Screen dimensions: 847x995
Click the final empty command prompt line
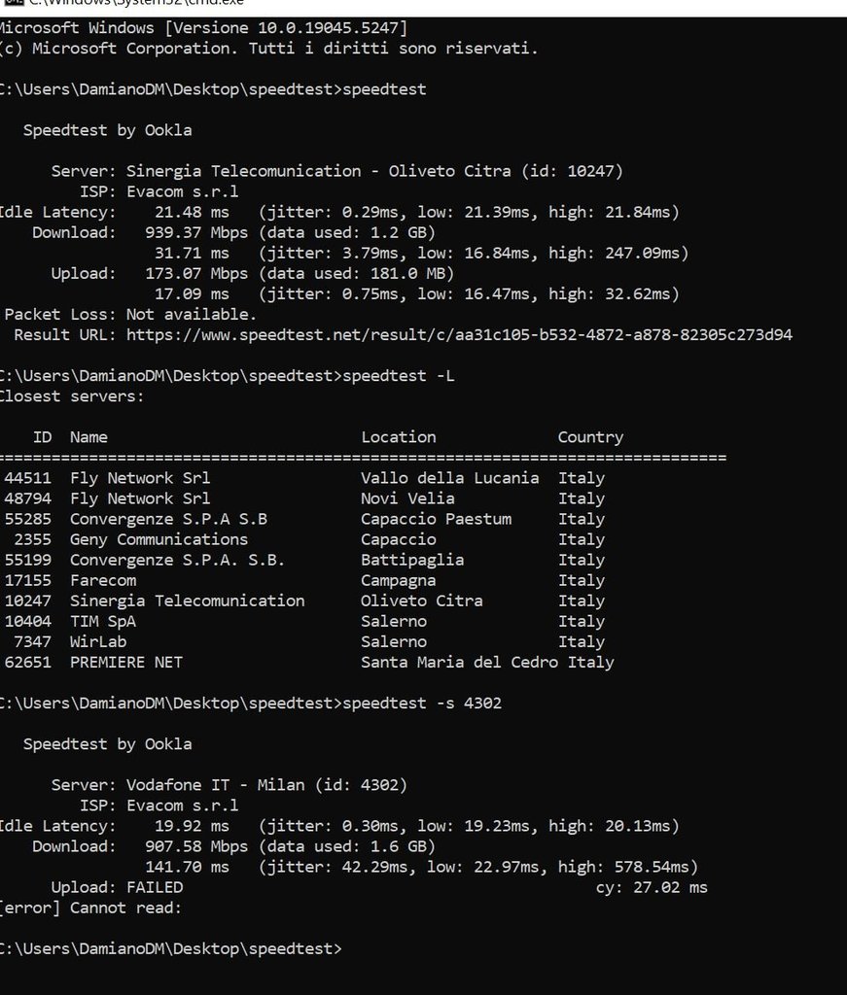pos(171,948)
